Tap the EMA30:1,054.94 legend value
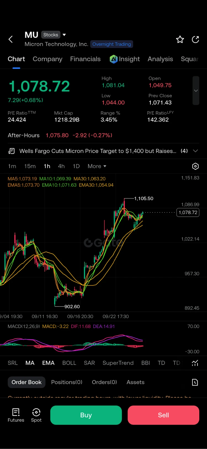The height and width of the screenshot is (449, 207). pos(96,185)
